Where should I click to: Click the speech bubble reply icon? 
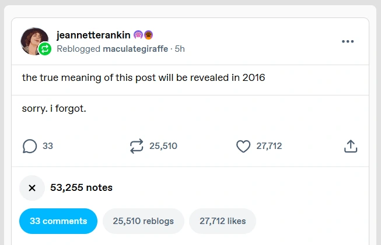[x=30, y=146]
